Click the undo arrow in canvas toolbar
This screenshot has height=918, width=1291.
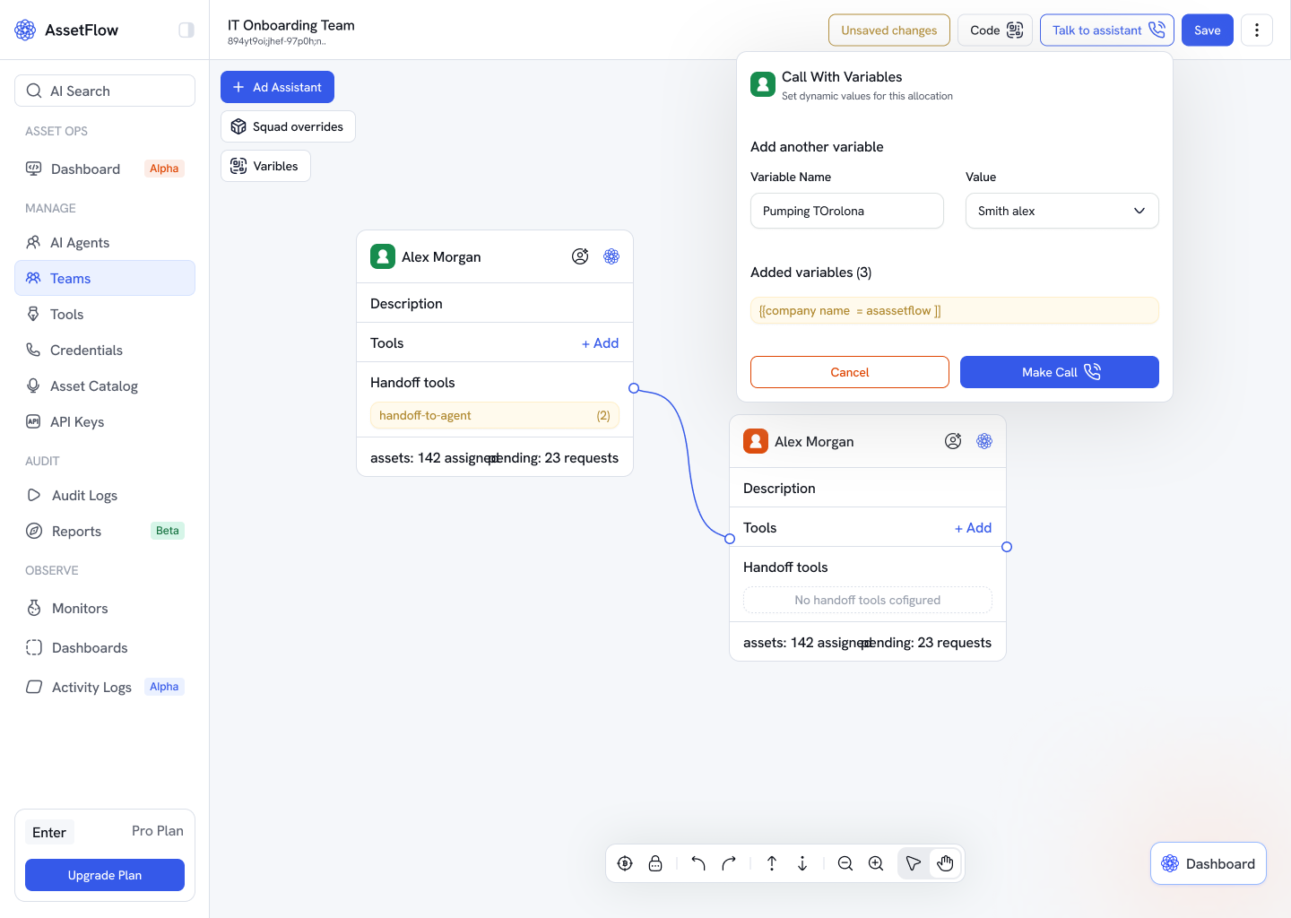click(x=698, y=863)
